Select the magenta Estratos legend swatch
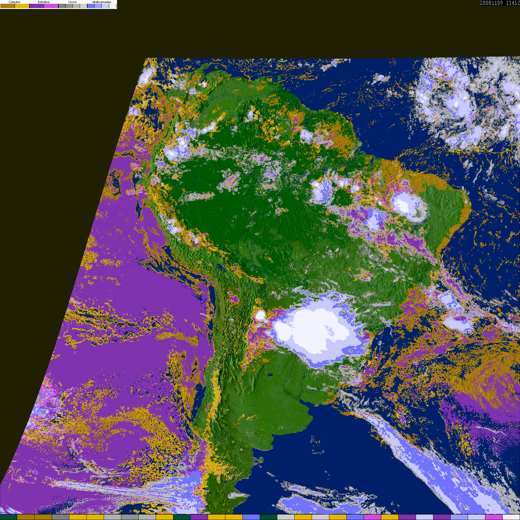Viewport: 520px width, 520px height. click(51, 6)
